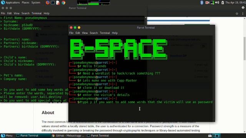Open Help menu in front Parrot Terminal
The height and width of the screenshot is (138, 246).
[x=115, y=33]
